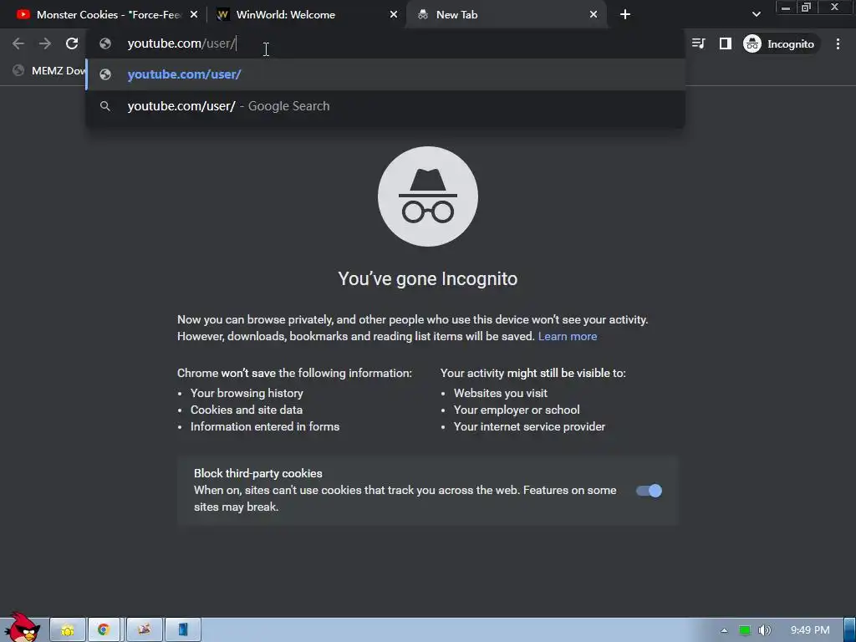Open the side panel icon

725,43
